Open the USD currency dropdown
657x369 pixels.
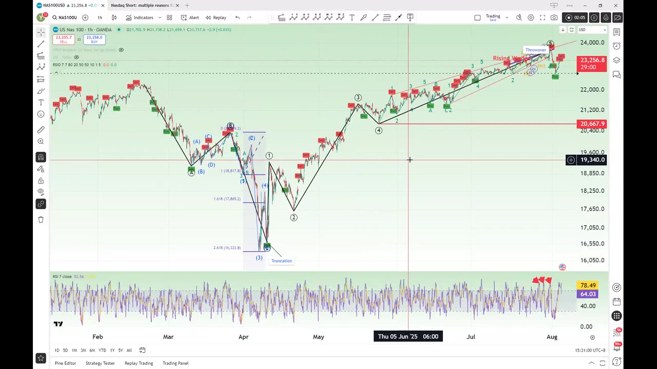(592, 30)
